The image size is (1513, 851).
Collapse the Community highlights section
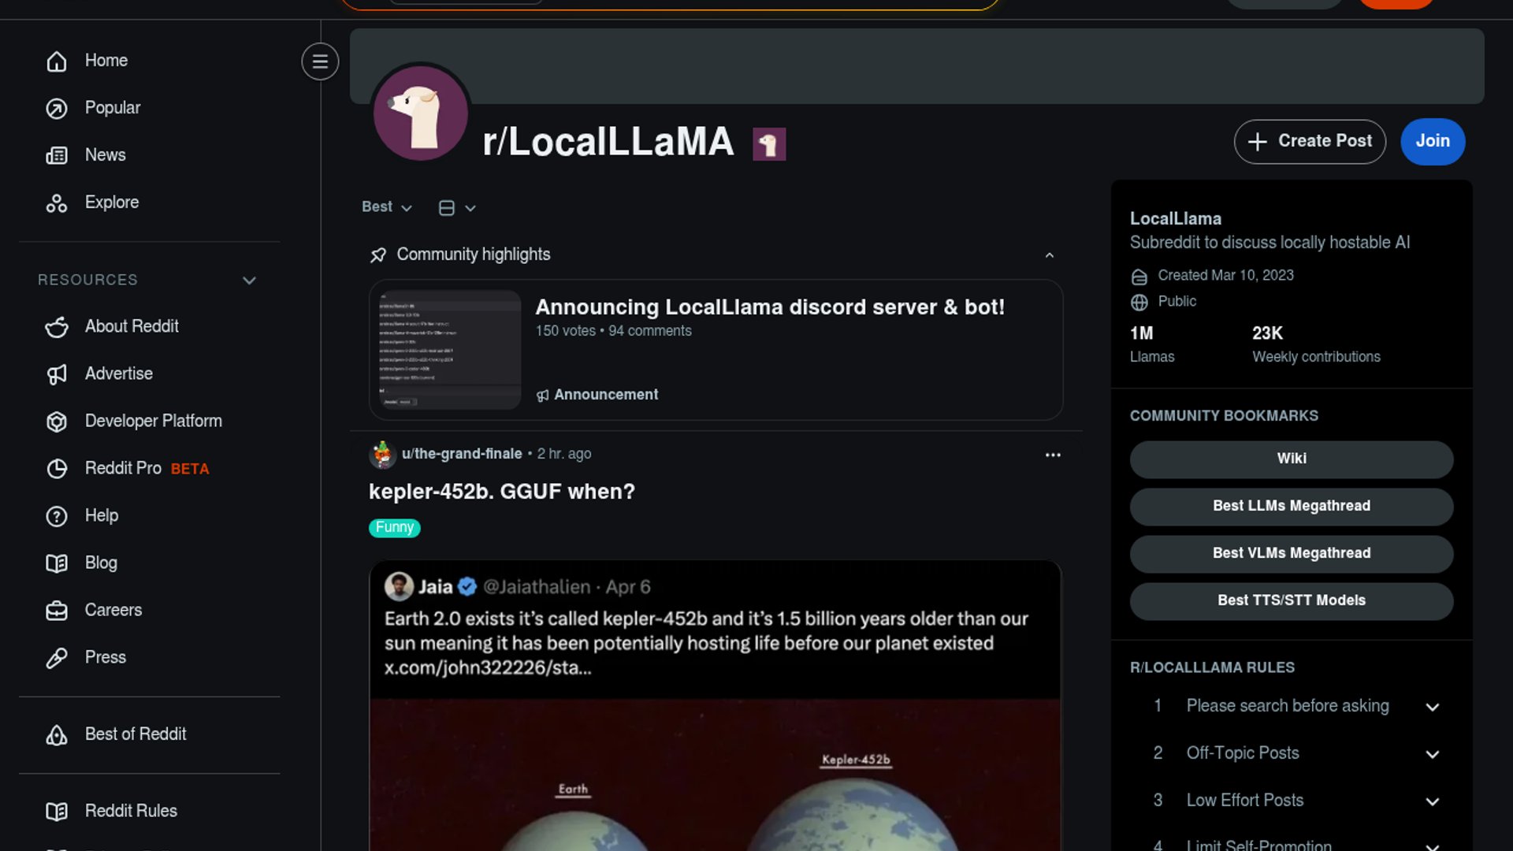click(x=1049, y=255)
